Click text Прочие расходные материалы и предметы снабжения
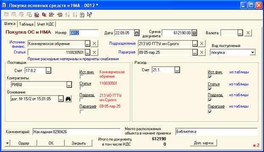This screenshot has width=264, height=152. [73, 59]
